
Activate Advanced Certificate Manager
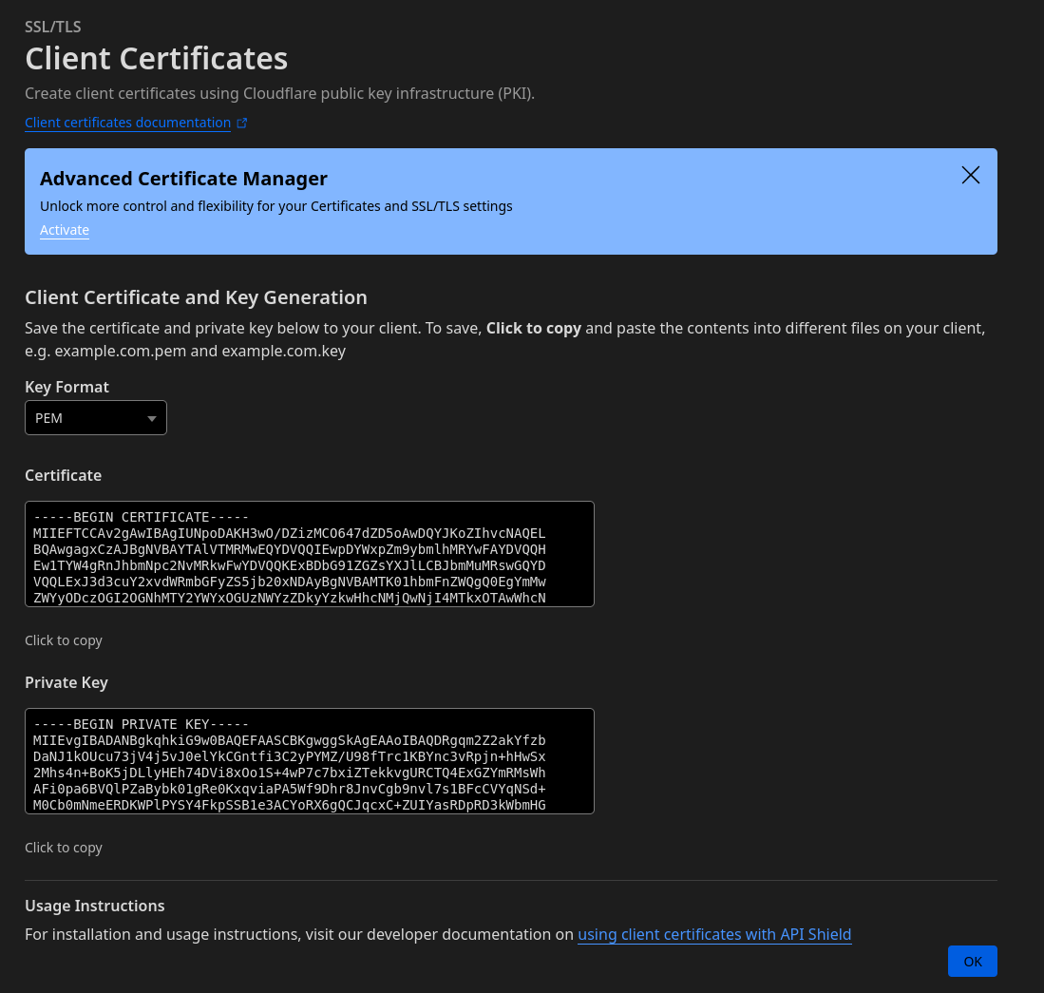65,230
